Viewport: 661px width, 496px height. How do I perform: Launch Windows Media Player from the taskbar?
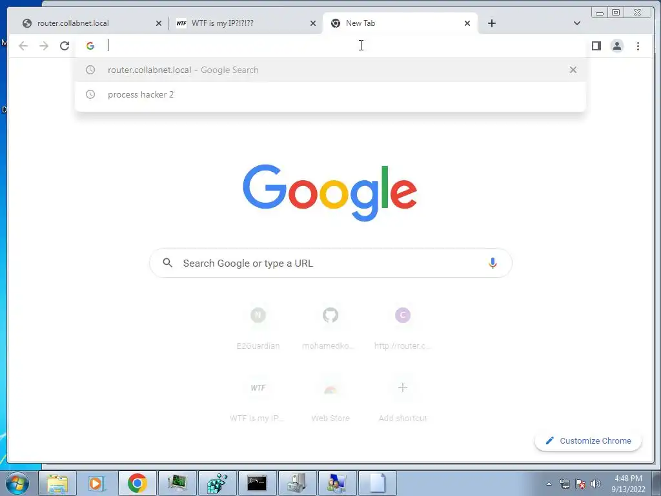click(x=97, y=483)
